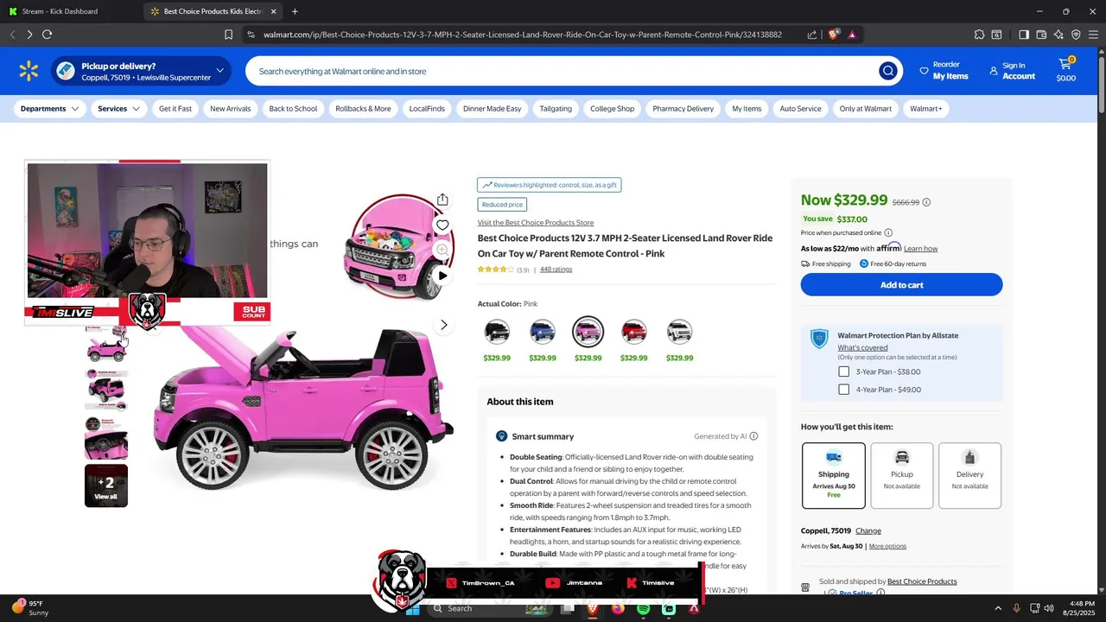Open the Auto Service category

click(800, 109)
